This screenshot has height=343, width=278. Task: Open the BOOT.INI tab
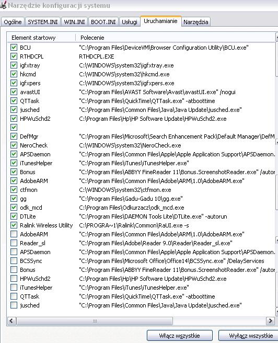(103, 22)
